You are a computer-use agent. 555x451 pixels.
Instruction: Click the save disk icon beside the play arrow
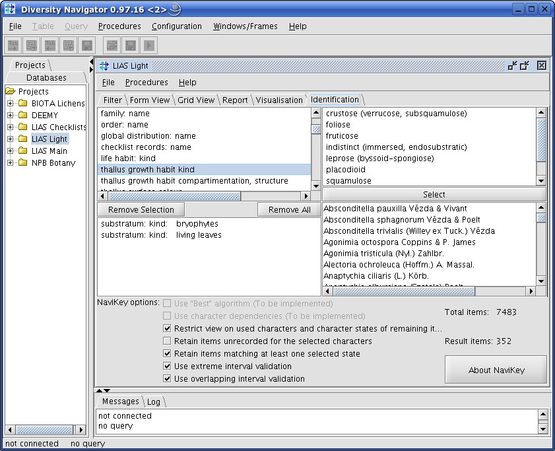click(131, 46)
